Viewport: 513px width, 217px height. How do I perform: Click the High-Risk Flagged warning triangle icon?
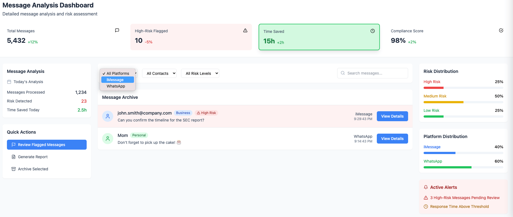(245, 30)
